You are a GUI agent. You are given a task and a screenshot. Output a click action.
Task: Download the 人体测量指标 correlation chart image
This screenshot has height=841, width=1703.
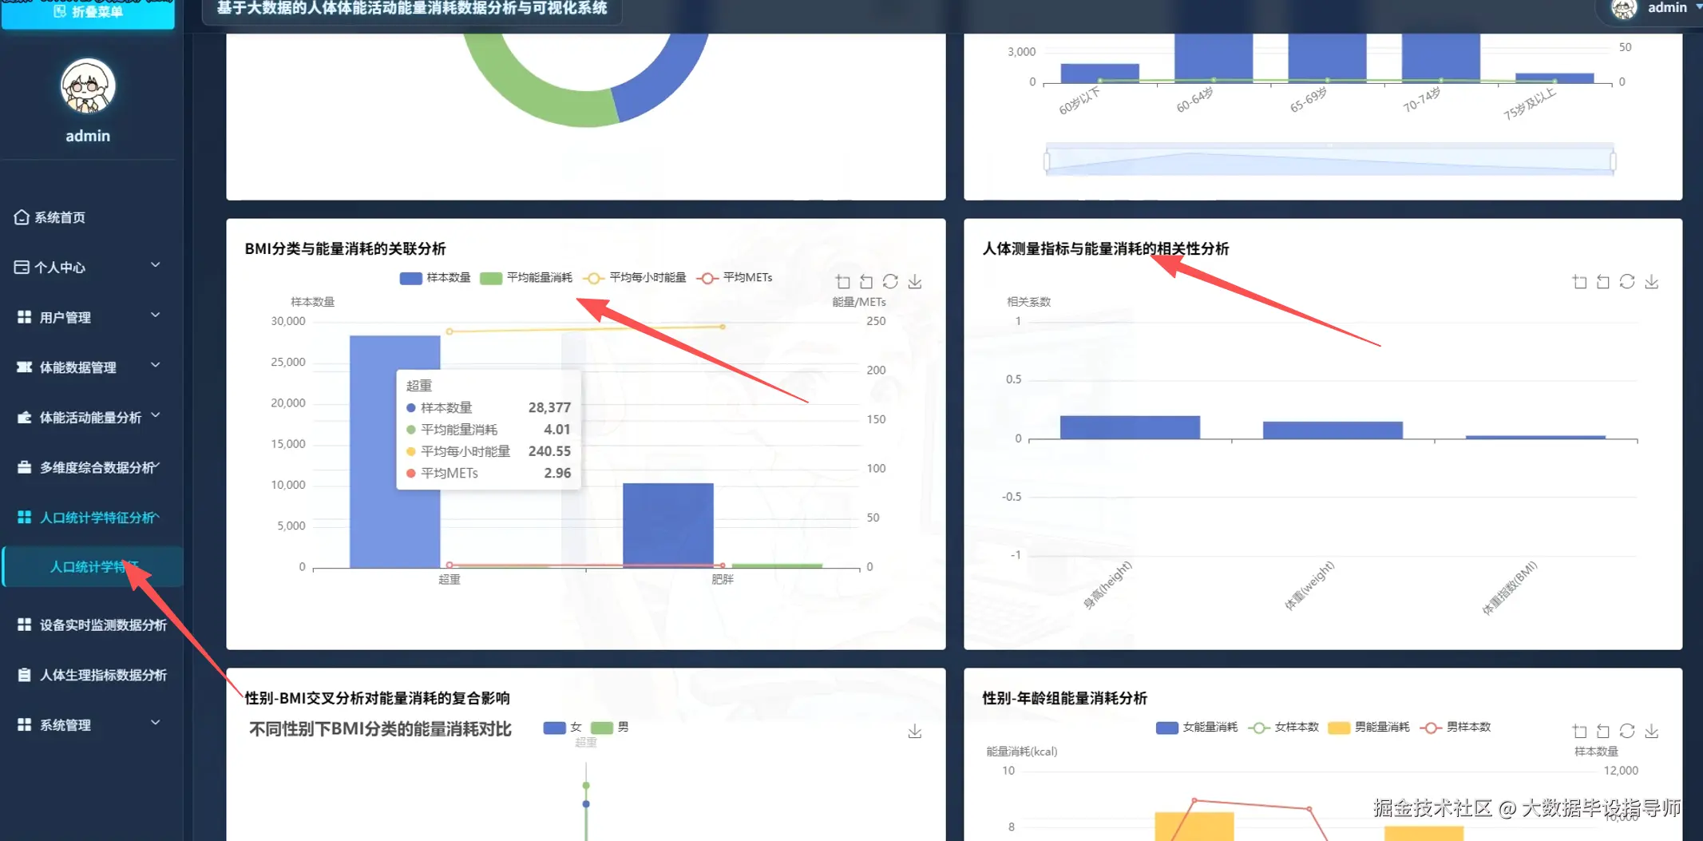click(x=1652, y=282)
